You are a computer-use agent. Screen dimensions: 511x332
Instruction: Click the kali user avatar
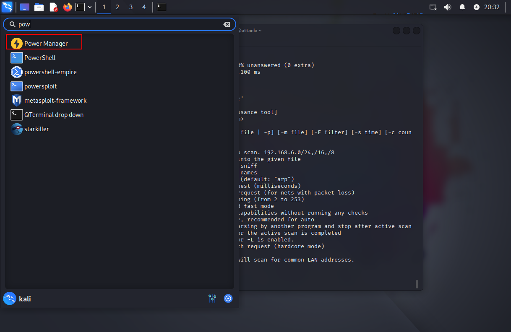[x=9, y=298]
